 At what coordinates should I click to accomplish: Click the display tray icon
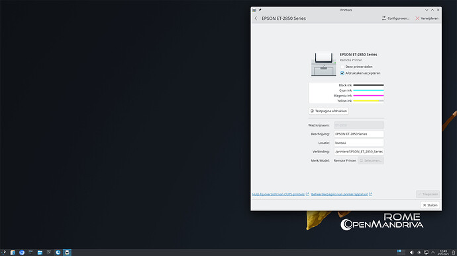426,253
